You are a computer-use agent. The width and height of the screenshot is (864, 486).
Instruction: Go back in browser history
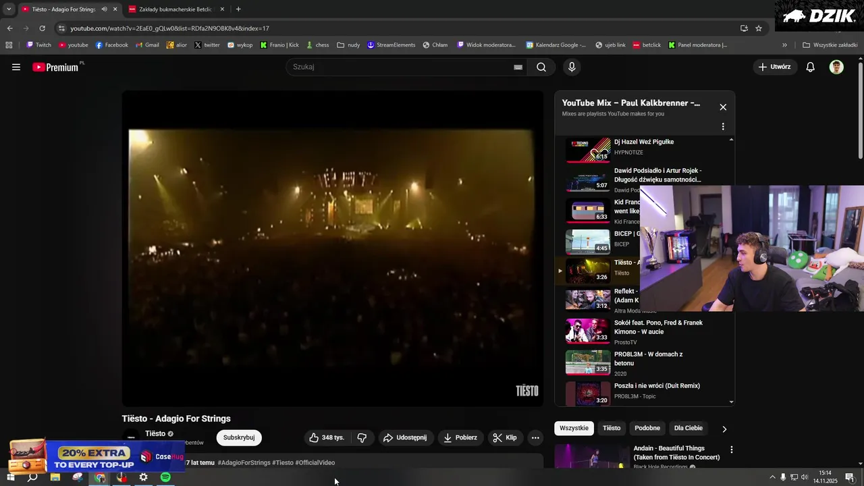9,28
